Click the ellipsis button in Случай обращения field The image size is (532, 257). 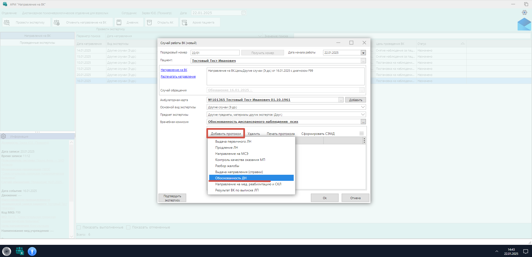click(x=362, y=90)
